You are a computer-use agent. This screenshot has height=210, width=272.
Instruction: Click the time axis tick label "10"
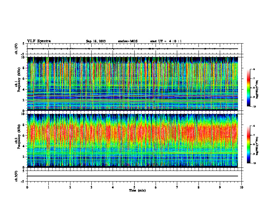coord(241,187)
